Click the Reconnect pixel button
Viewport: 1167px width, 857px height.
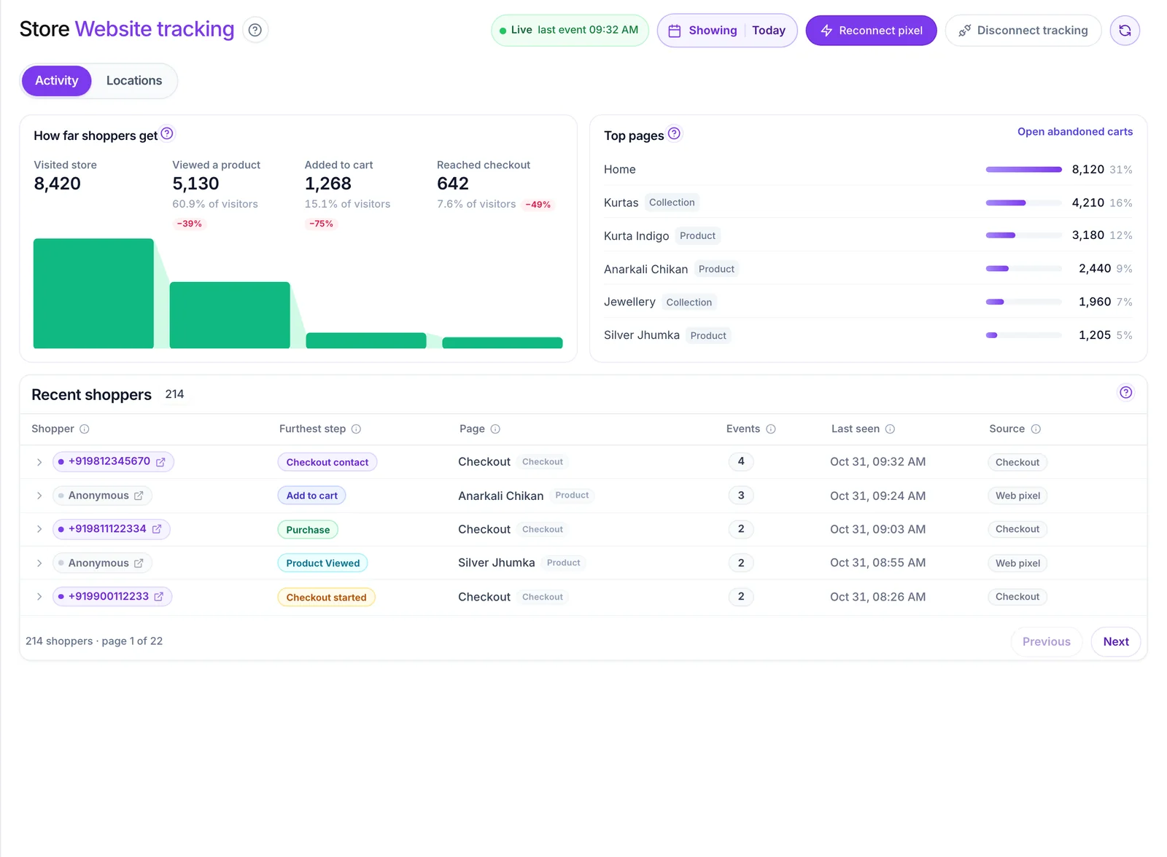point(871,31)
